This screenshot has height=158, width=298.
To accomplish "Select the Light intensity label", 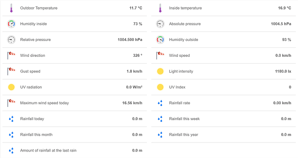I will pyautogui.click(x=181, y=71).
